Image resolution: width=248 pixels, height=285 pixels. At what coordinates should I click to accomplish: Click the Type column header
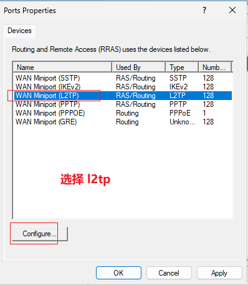(x=182, y=67)
